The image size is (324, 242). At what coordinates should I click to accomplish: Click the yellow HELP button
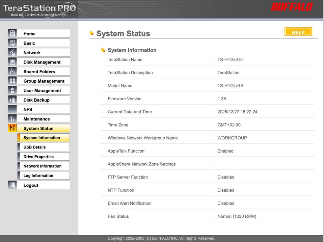pos(298,32)
